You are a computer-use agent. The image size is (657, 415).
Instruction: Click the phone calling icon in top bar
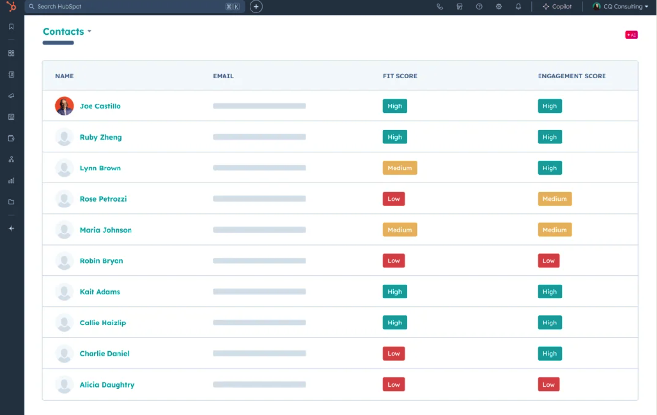440,7
